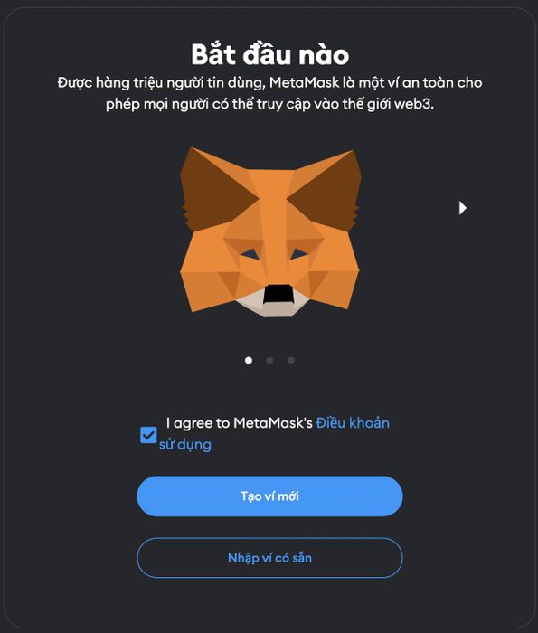Click the MetaMask fox logo
538x633 pixels.
pos(269,232)
